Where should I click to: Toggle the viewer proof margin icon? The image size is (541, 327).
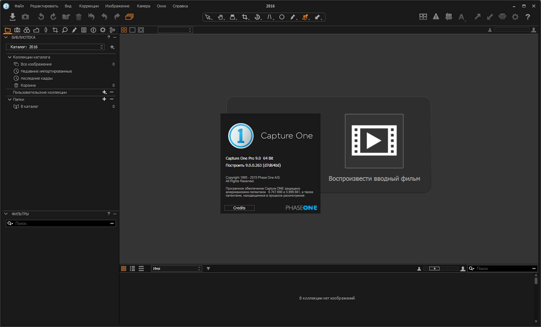click(141, 30)
